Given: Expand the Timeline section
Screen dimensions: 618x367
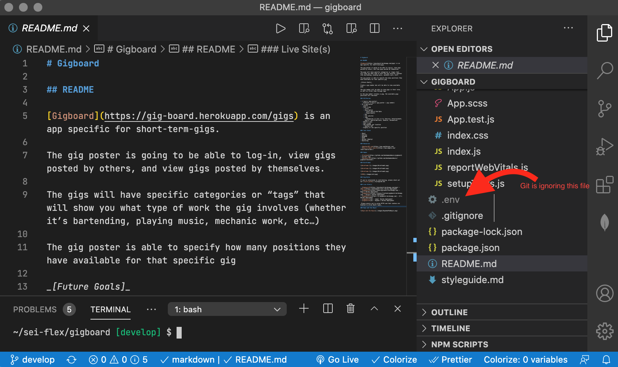Looking at the screenshot, I should point(502,328).
